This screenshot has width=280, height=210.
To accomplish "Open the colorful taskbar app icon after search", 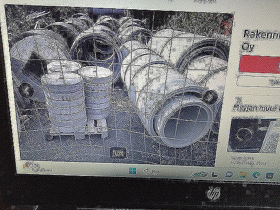I will click(x=200, y=174).
